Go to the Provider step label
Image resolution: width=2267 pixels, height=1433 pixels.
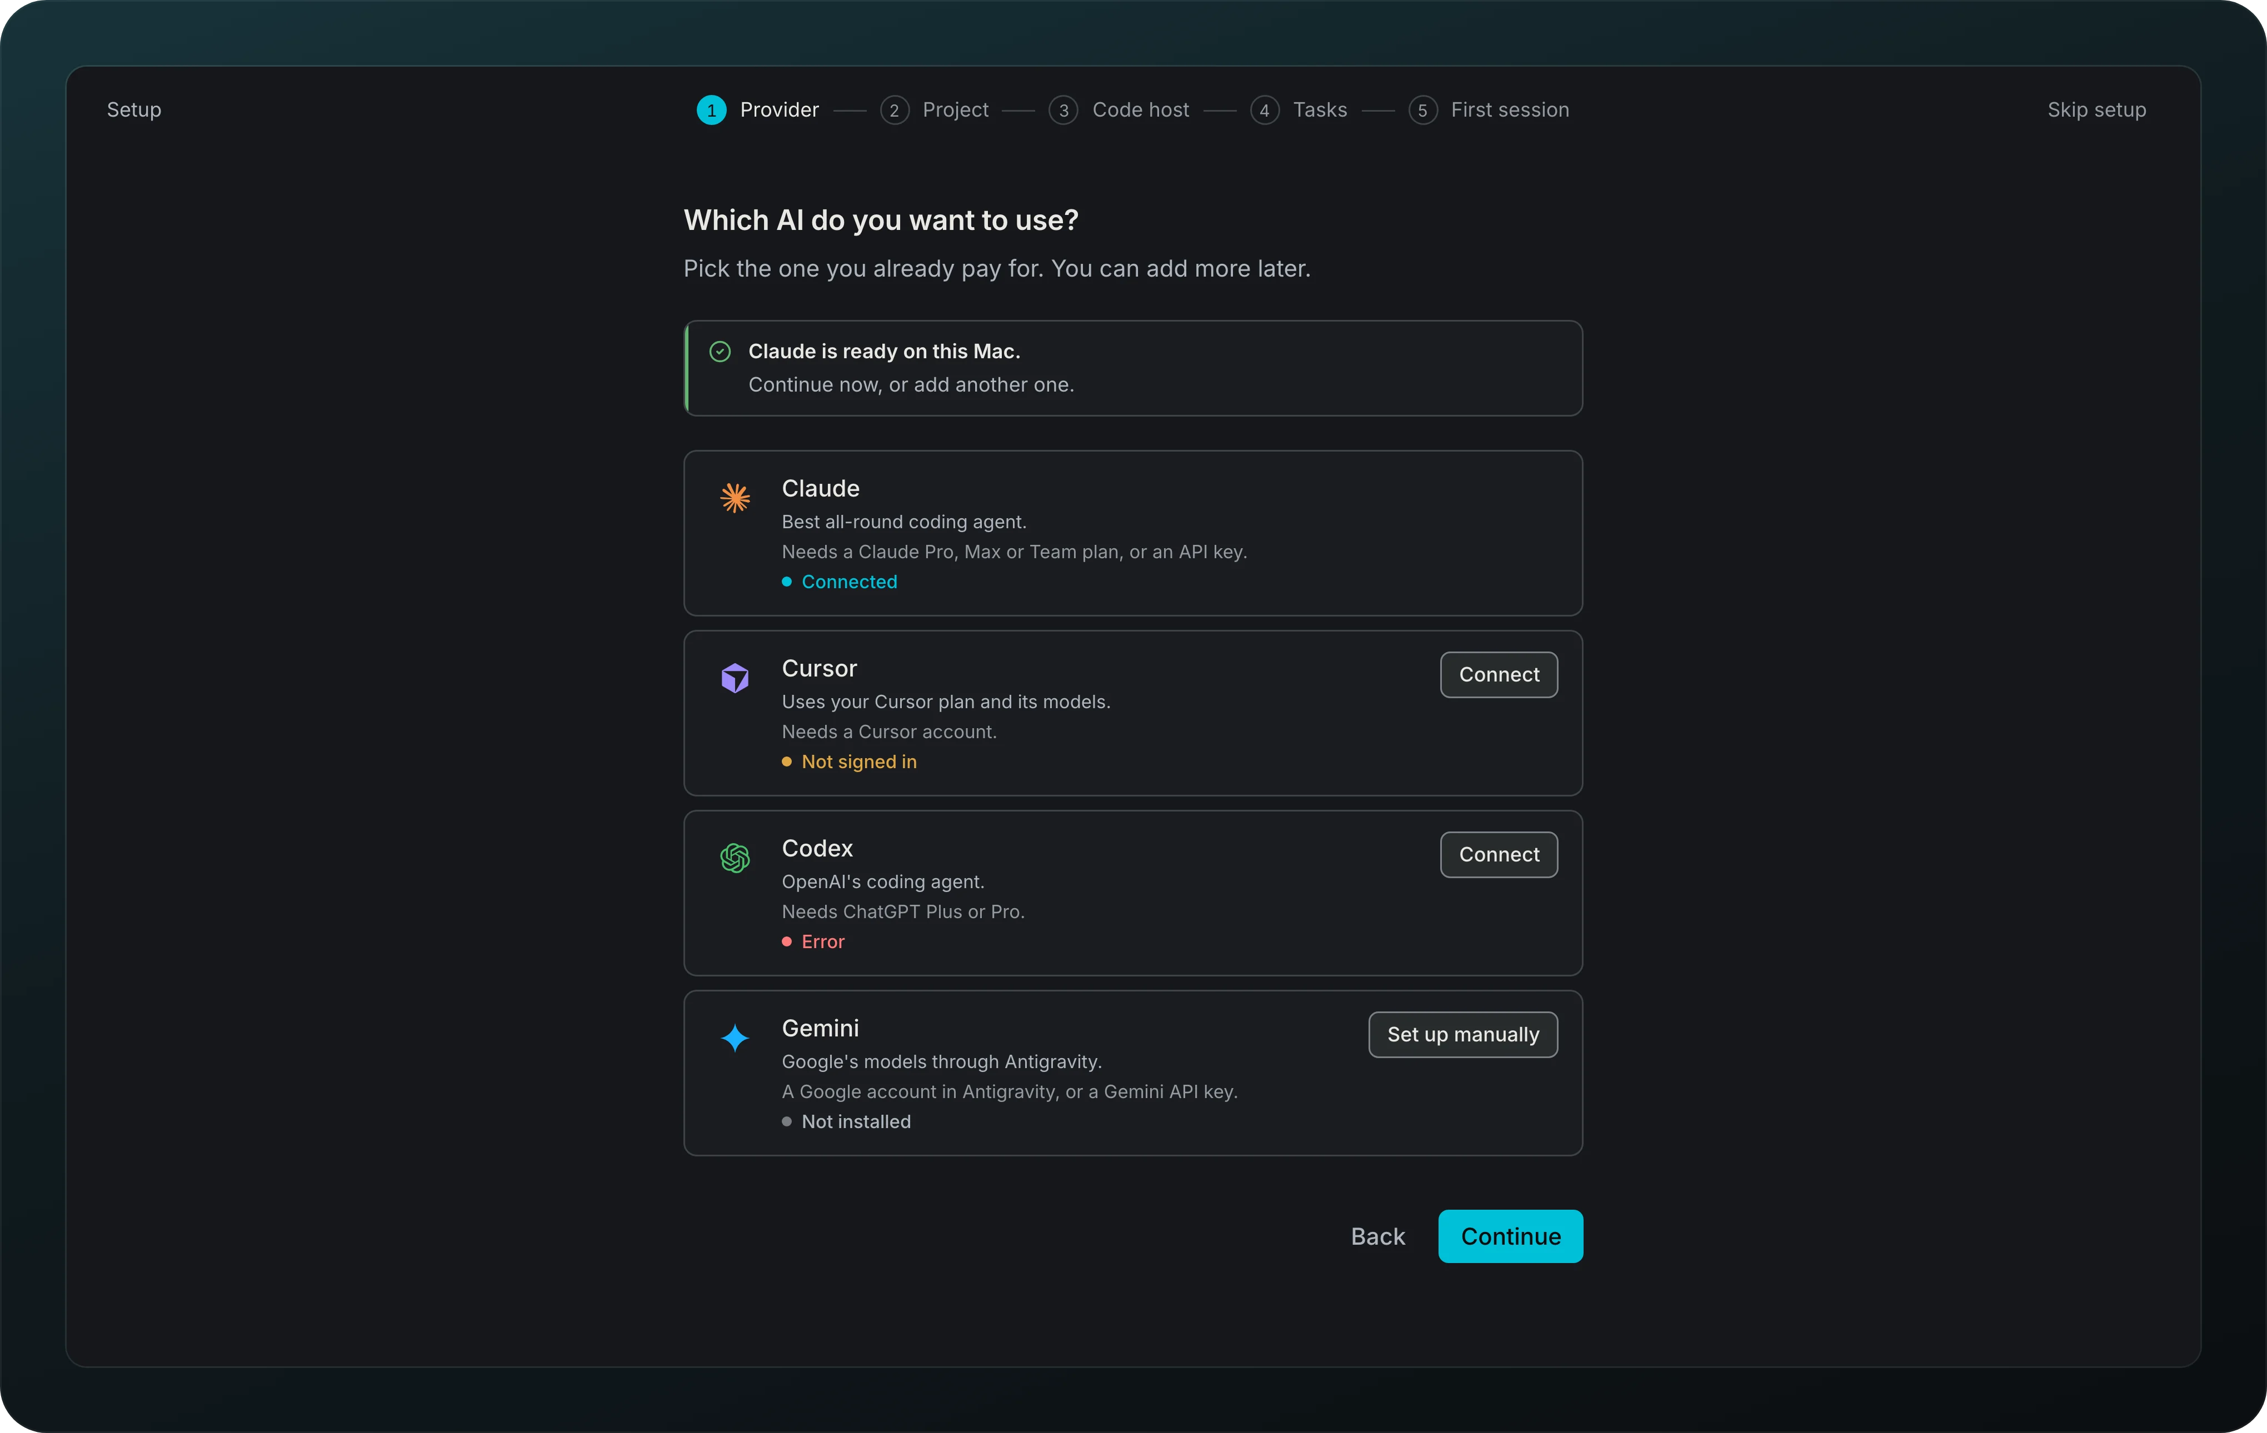780,110
